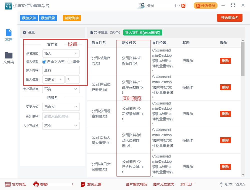Click the app logo icon in title bar
This screenshot has width=250, height=190.
coord(8,6)
